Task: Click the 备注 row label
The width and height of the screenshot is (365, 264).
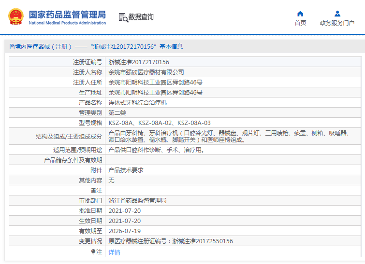Action: click(96, 191)
